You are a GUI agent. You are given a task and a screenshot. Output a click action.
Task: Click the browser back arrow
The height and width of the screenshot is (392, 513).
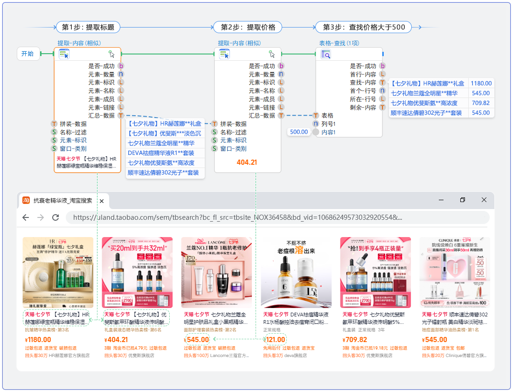(26, 217)
